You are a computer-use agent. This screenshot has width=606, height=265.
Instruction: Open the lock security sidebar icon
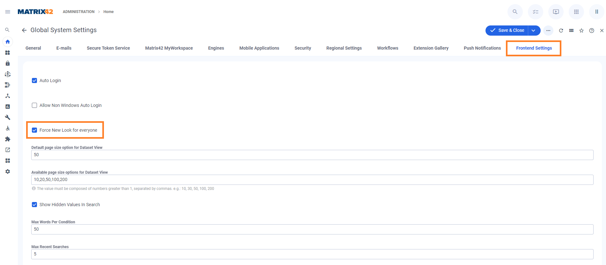pyautogui.click(x=8, y=63)
